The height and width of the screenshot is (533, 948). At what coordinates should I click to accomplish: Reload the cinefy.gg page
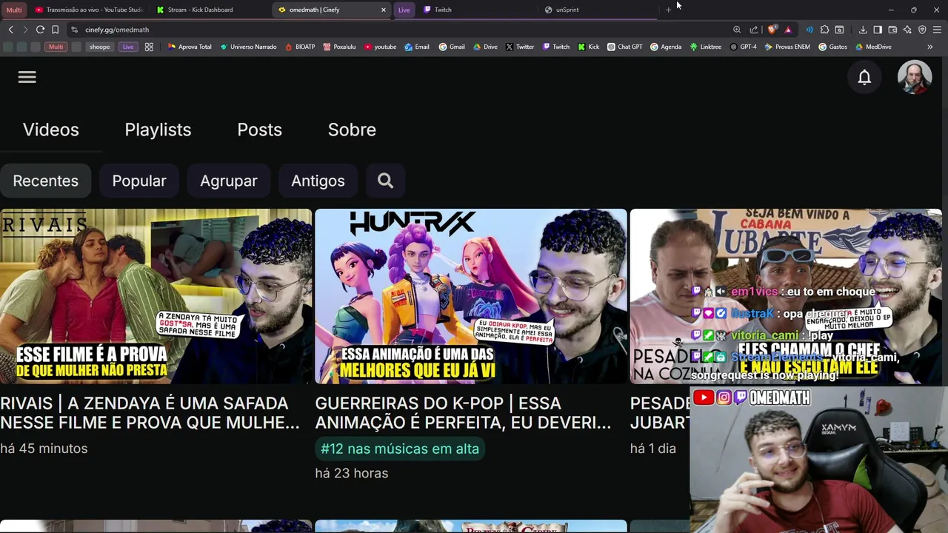[x=40, y=30]
